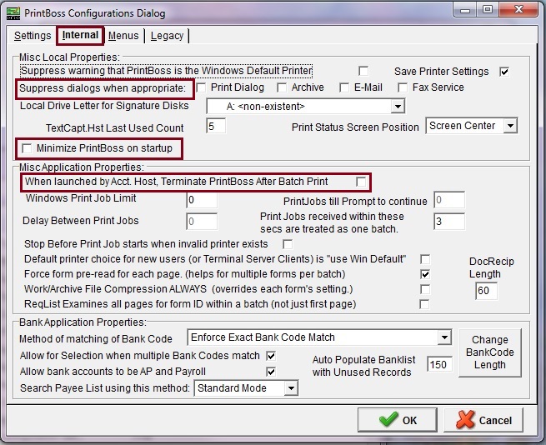546x445 pixels.
Task: Confirm with the OK button
Action: (x=398, y=420)
